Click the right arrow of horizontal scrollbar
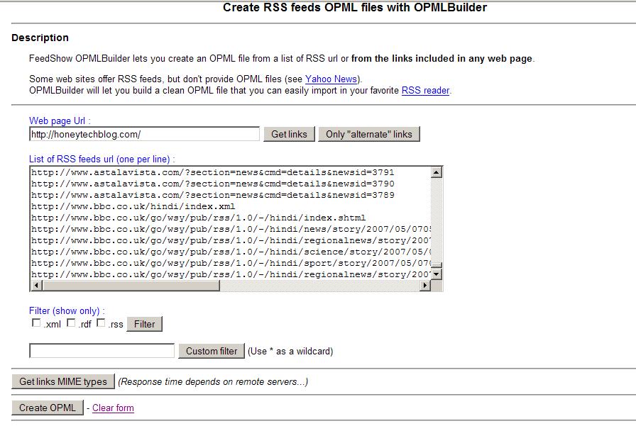The image size is (636, 426). click(x=424, y=285)
